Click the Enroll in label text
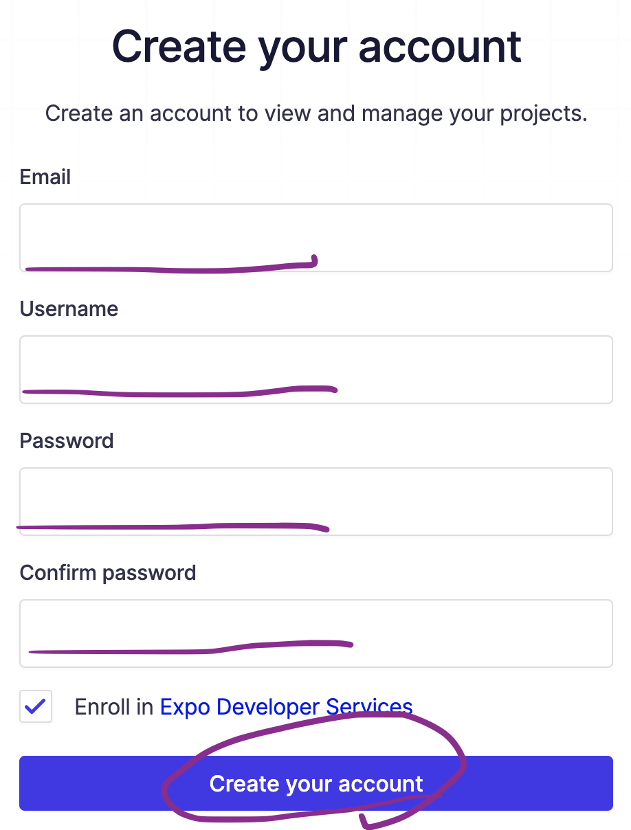Screen dimensions: 631x830 pyautogui.click(x=113, y=706)
